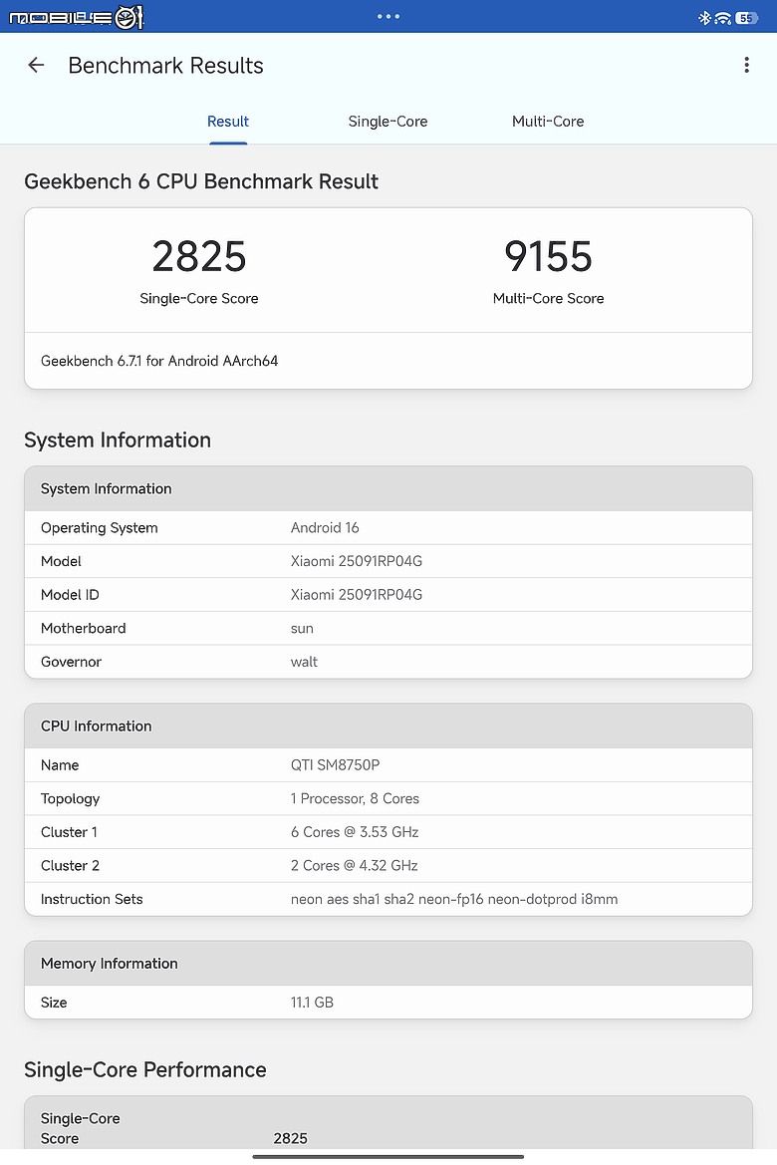Select the 9155 multi-core score
The width and height of the screenshot is (777, 1165).
click(x=548, y=256)
